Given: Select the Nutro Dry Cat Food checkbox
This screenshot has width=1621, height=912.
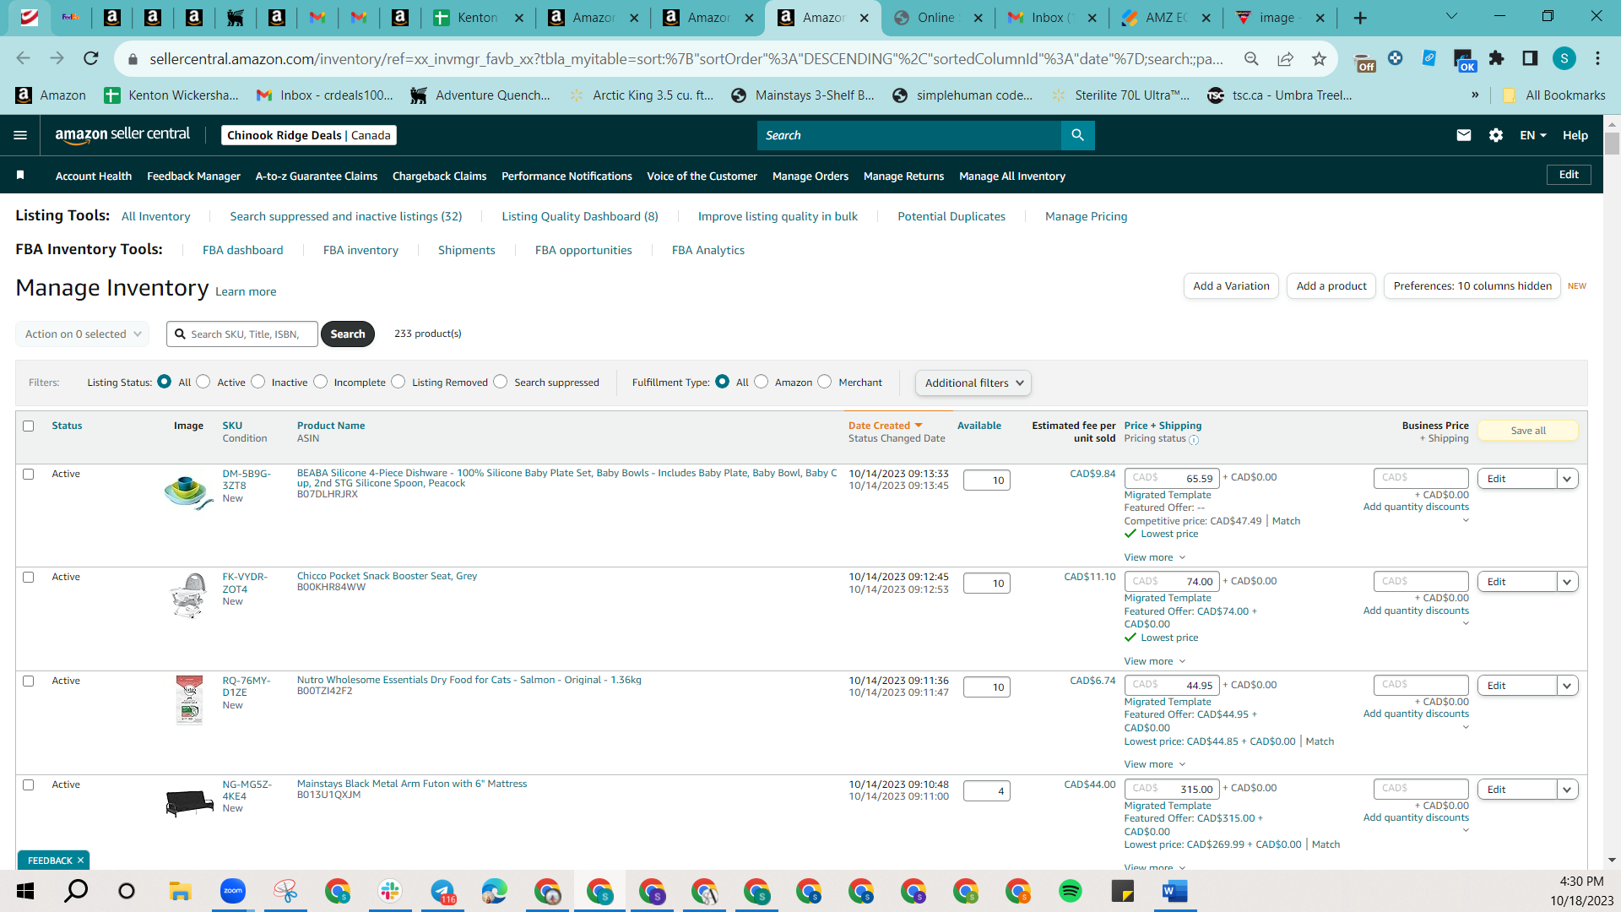Looking at the screenshot, I should pos(29,681).
